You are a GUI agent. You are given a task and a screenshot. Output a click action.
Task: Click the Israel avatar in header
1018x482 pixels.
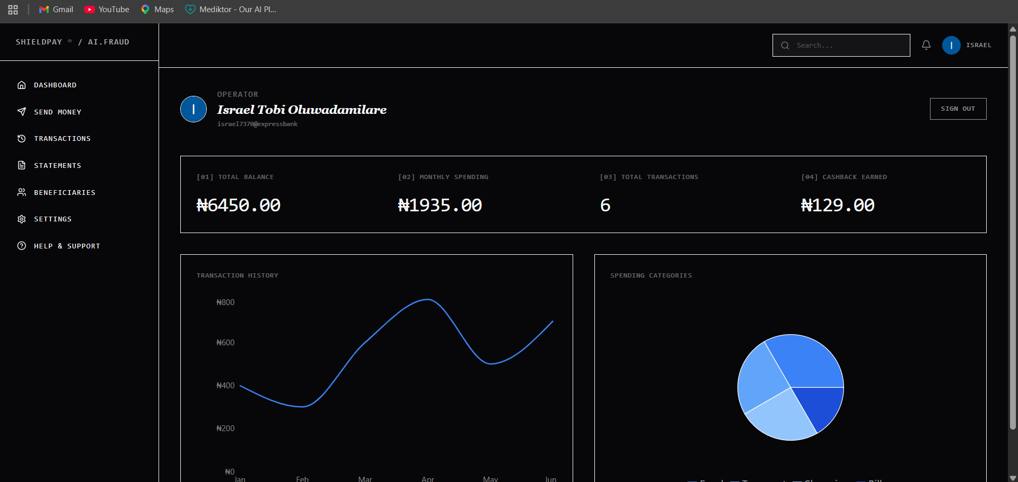pos(951,45)
